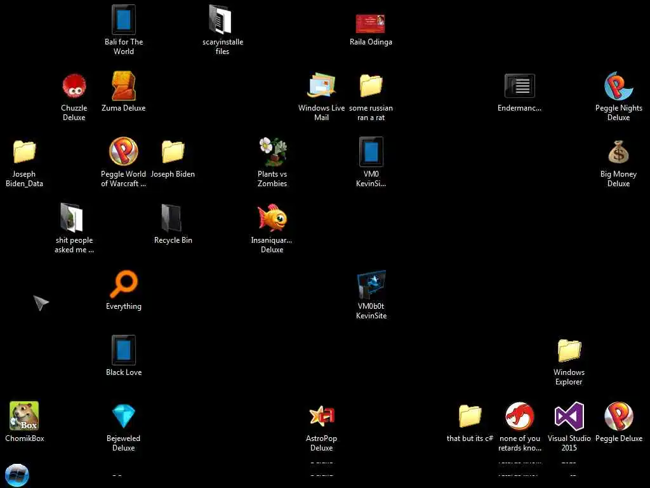Launch ChomikBox

click(25, 416)
